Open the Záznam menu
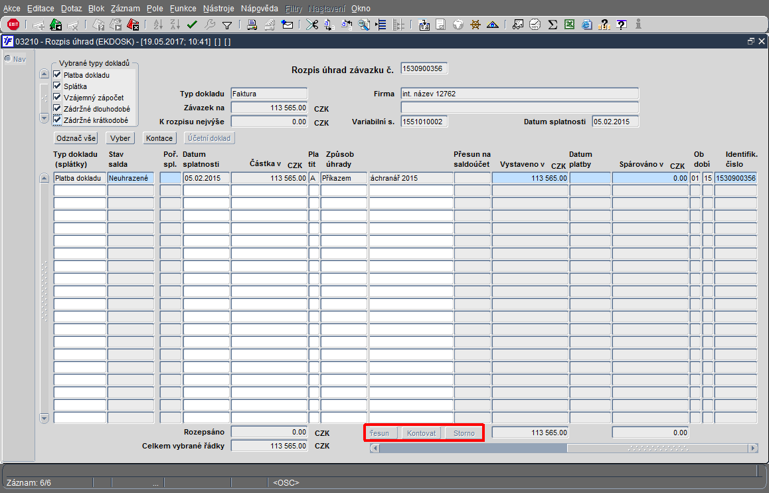The image size is (769, 493). coord(125,9)
